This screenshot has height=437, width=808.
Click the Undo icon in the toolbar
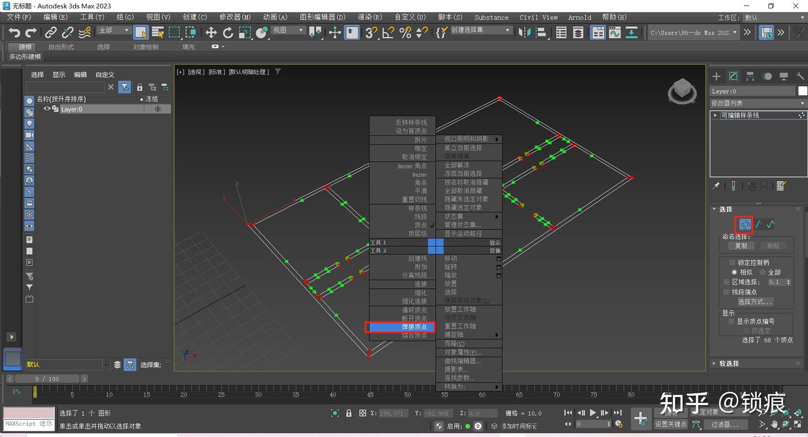pos(13,33)
